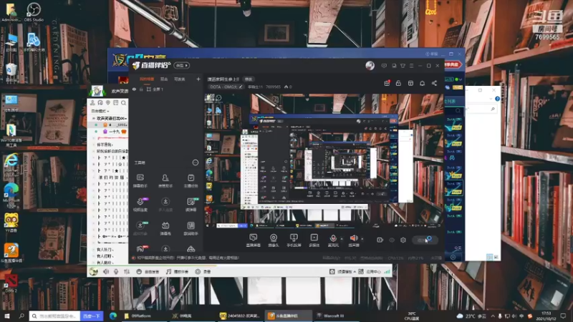Click the 修改 button beside stream title
The image size is (573, 322).
[x=249, y=79]
